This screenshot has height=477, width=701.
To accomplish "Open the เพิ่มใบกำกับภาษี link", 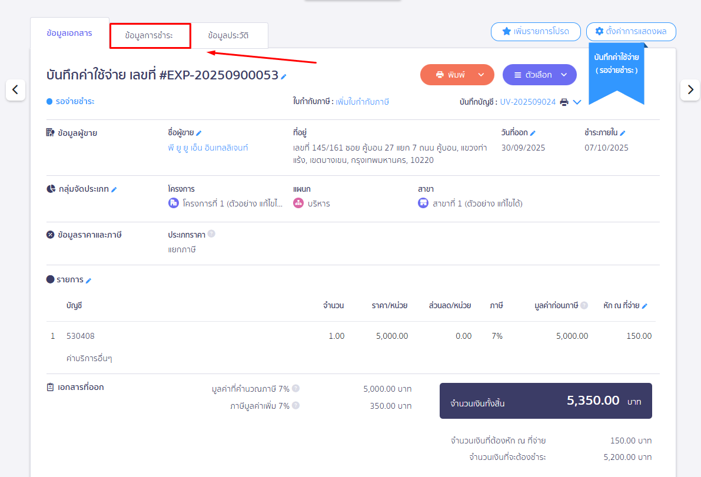I will [x=362, y=102].
